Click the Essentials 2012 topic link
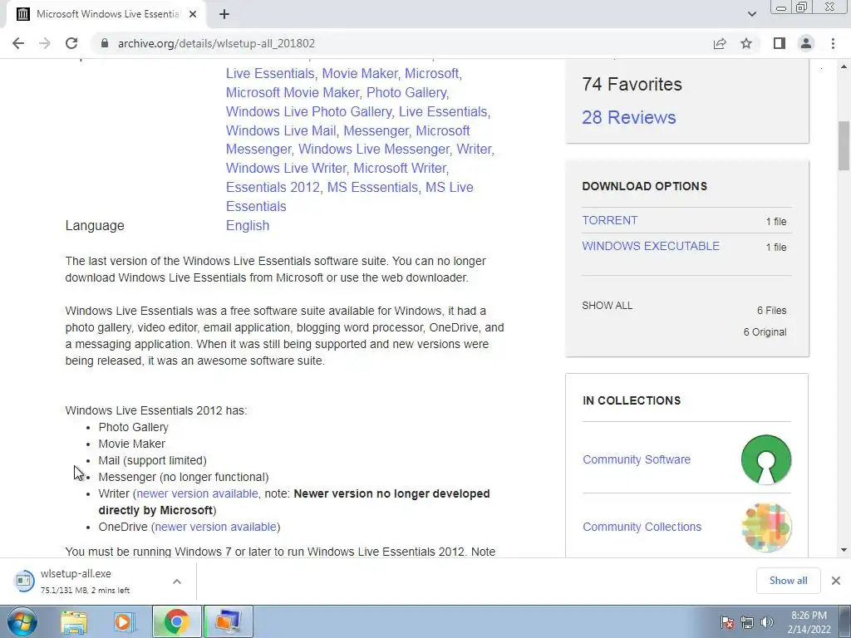The image size is (851, 638). pos(273,187)
